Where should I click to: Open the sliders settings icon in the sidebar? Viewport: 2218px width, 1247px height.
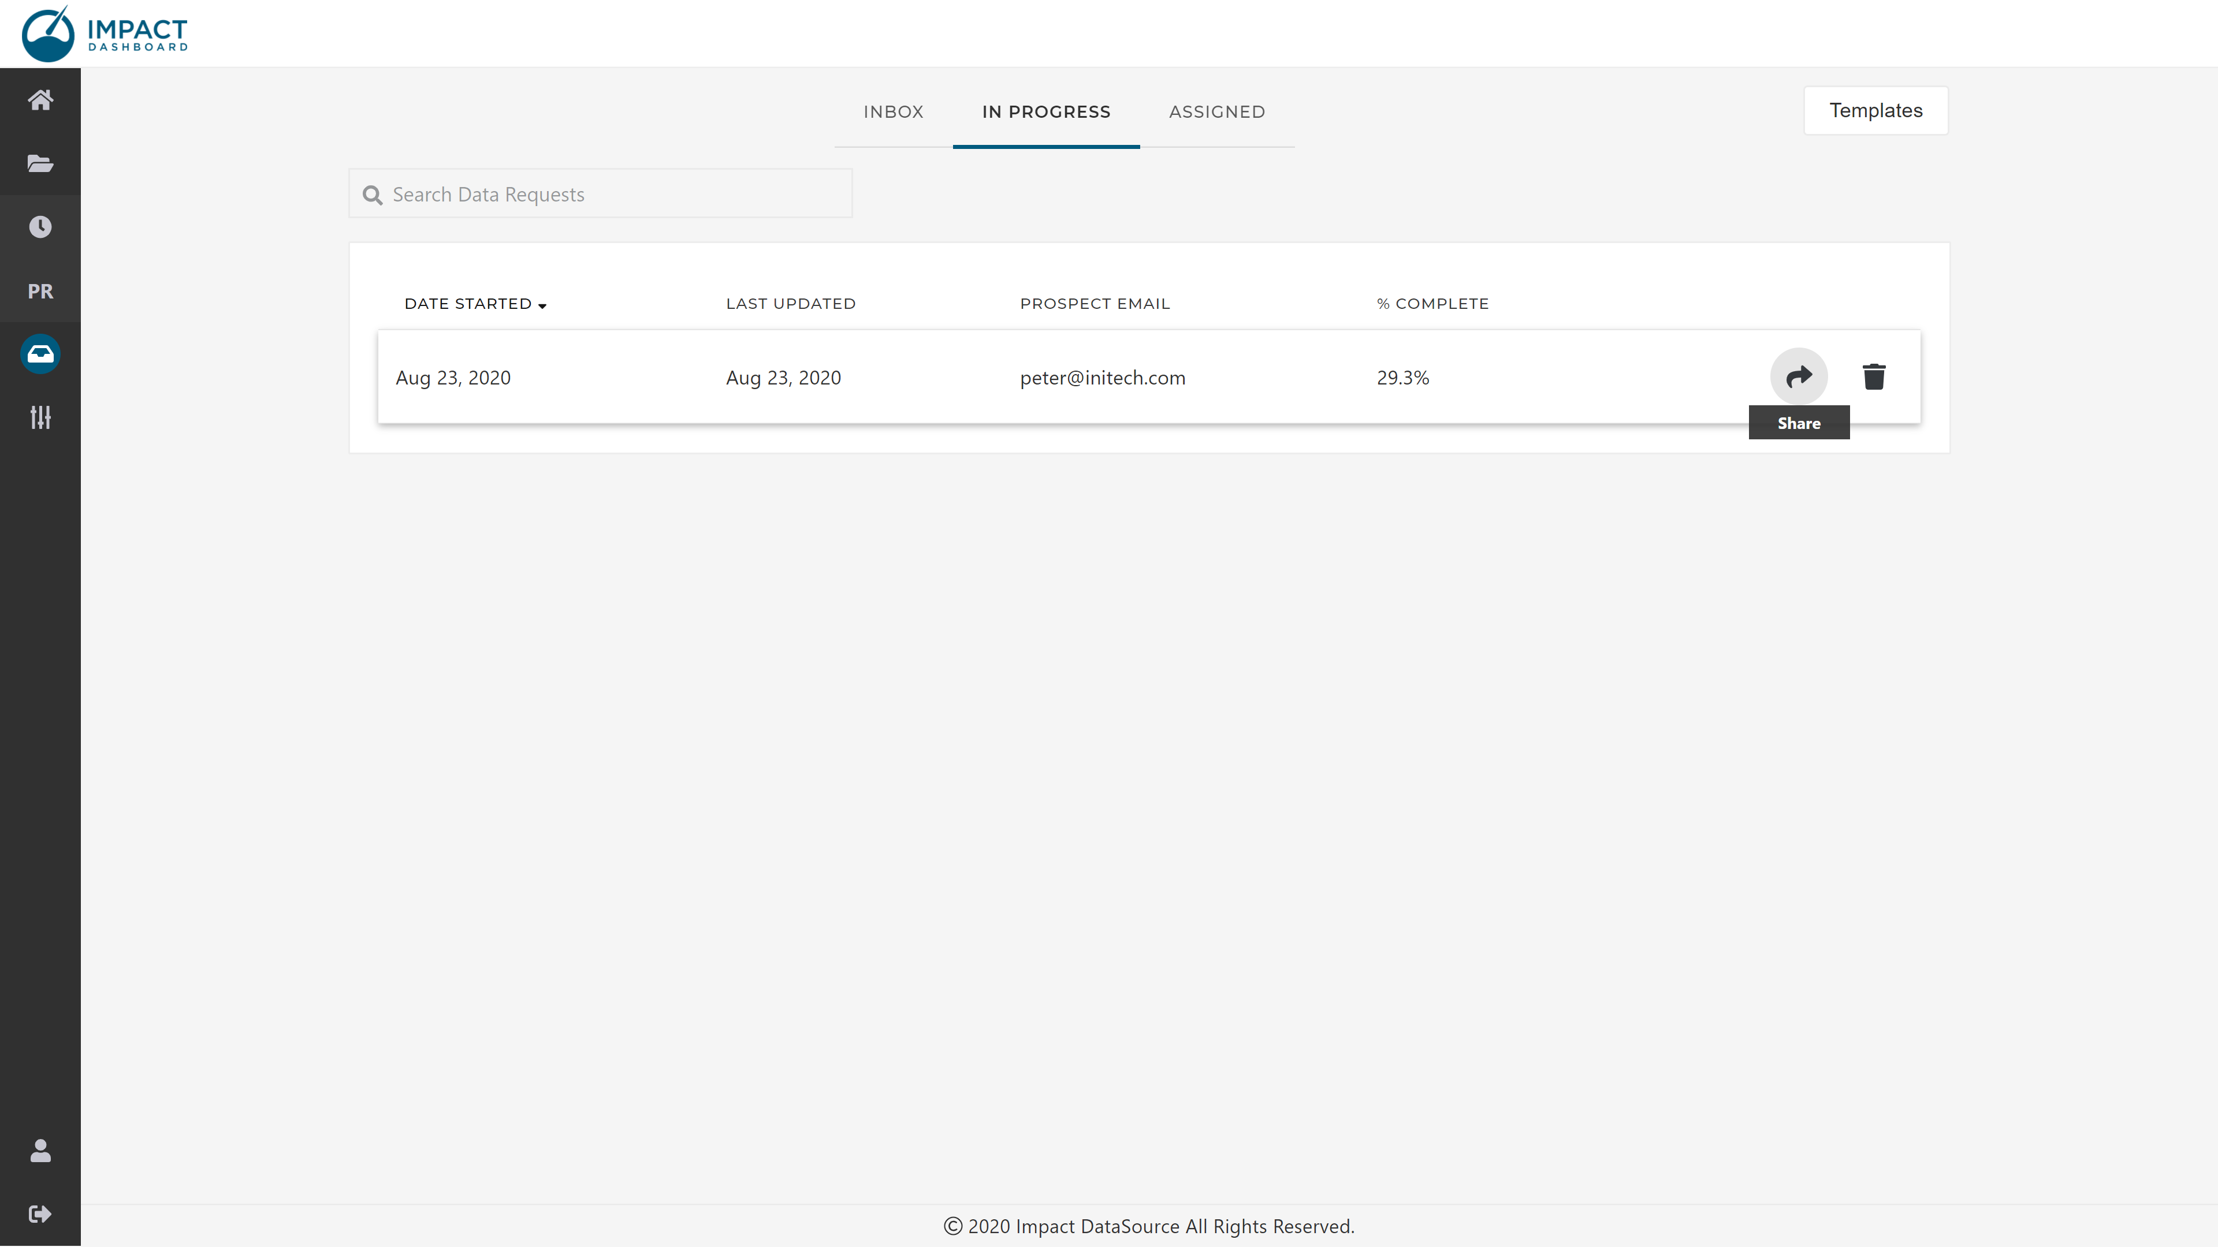pos(40,417)
